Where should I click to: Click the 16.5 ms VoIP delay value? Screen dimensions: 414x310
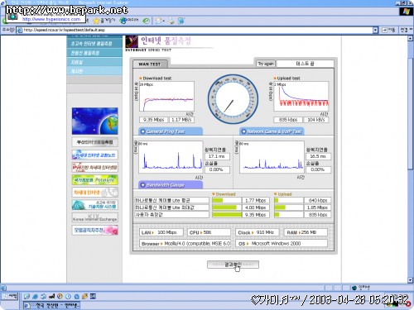tap(318, 156)
